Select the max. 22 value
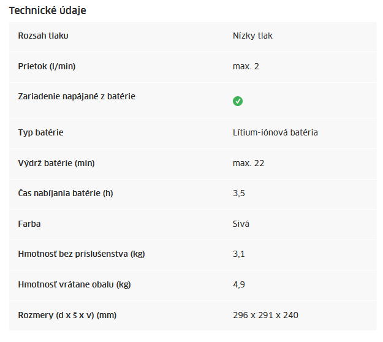 [x=248, y=163]
